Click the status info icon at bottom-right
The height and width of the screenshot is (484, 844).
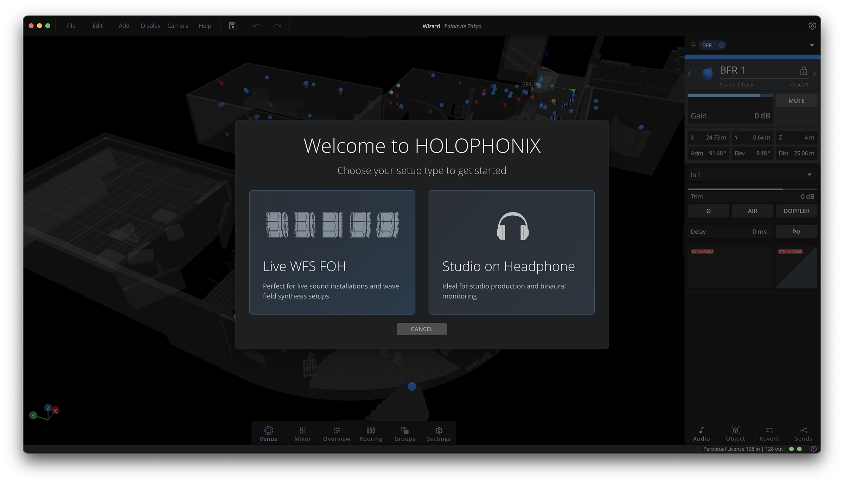coord(813,449)
